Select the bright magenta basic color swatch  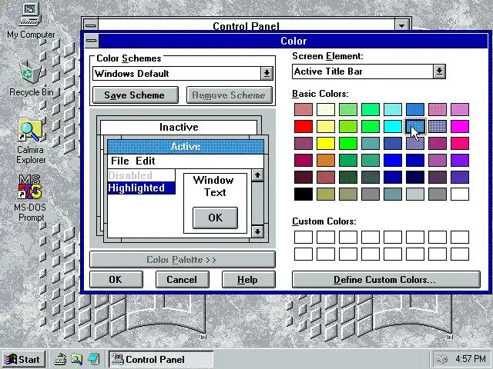point(460,126)
